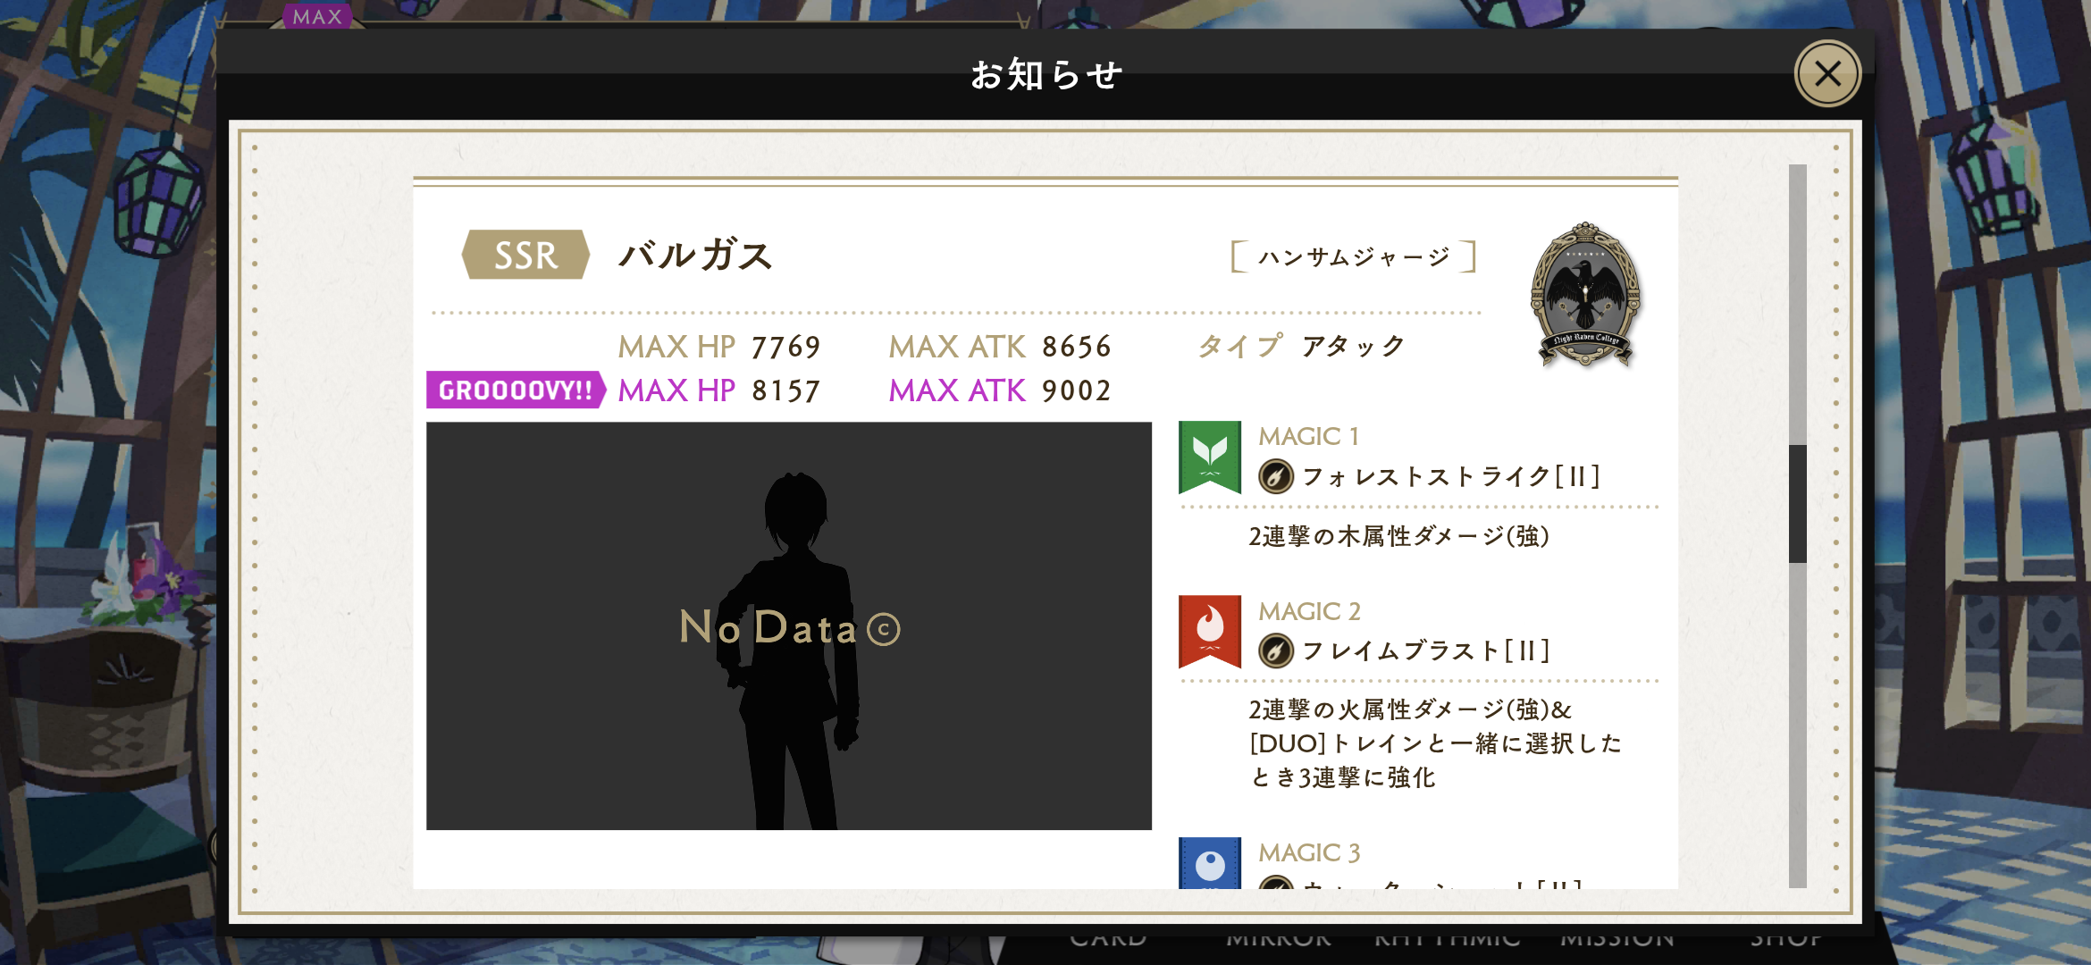Click the ハンサムジャージ card title

click(1354, 257)
